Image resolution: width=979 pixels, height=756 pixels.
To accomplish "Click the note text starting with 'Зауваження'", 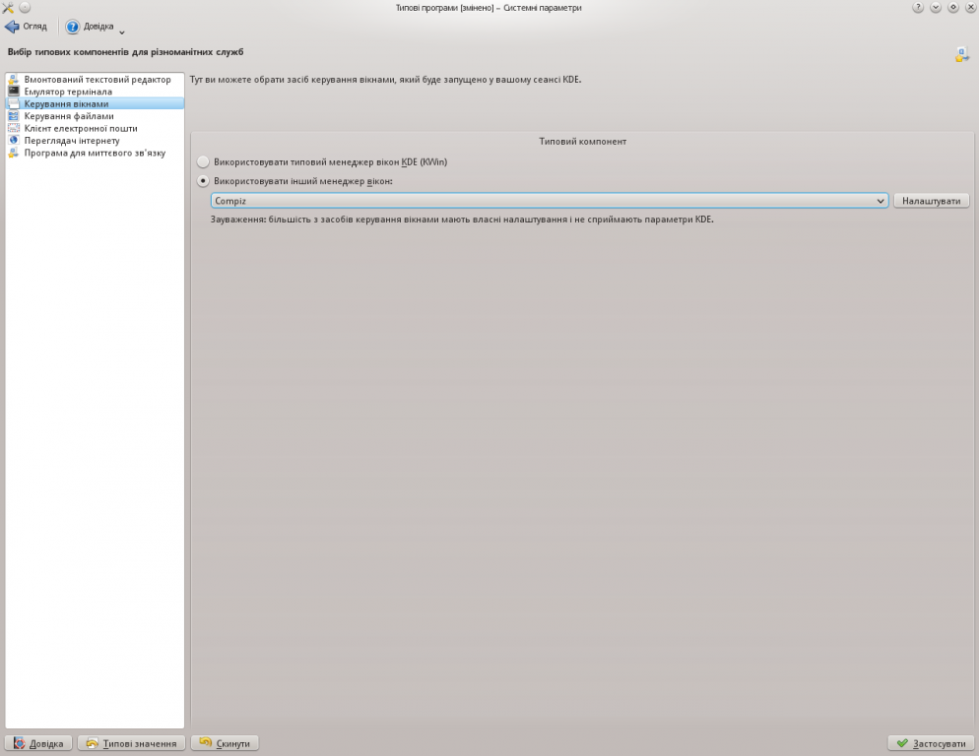I will pos(462,220).
